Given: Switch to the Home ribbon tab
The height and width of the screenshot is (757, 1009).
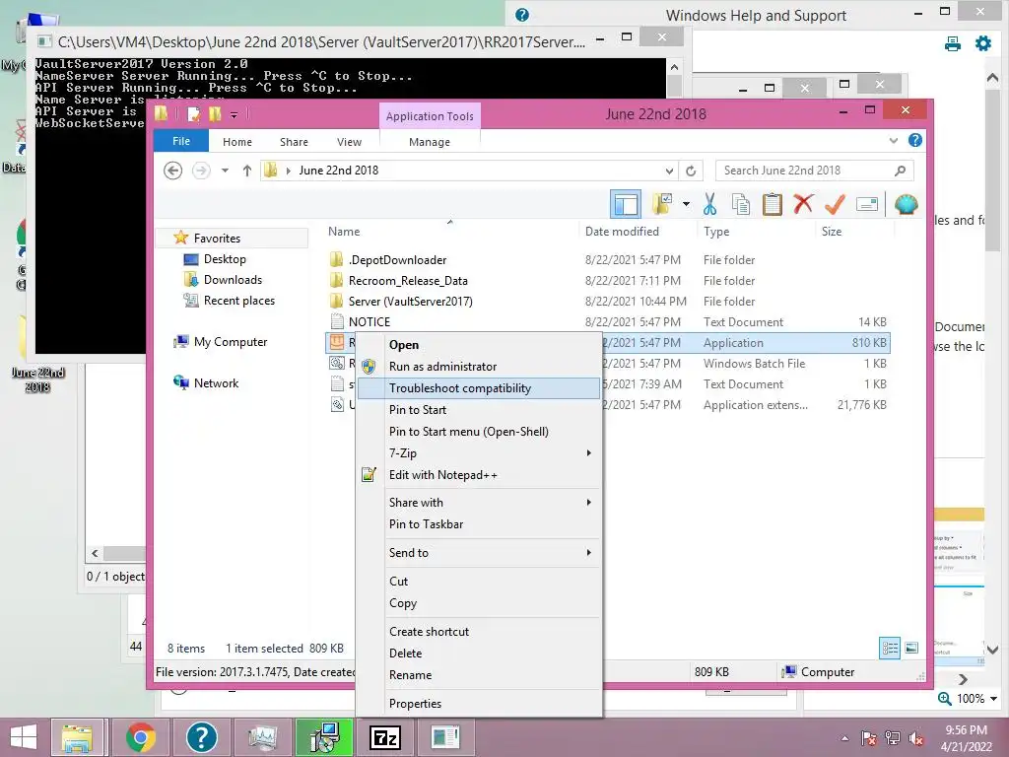Looking at the screenshot, I should [236, 142].
